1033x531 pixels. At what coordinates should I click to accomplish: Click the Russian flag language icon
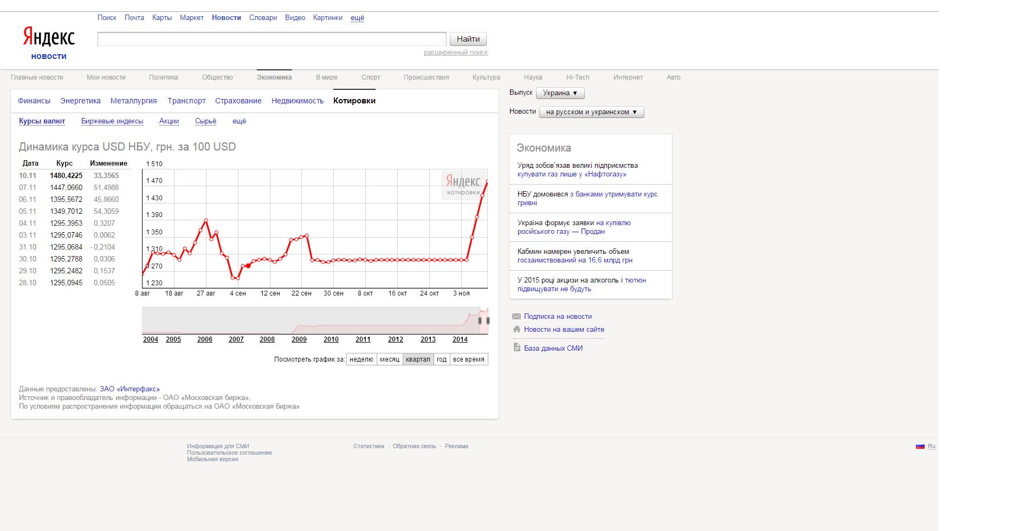[x=920, y=447]
